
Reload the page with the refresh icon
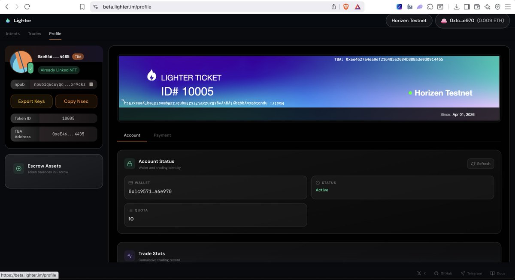point(27,7)
